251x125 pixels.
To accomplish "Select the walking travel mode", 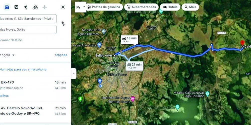I will [x=26, y=7].
